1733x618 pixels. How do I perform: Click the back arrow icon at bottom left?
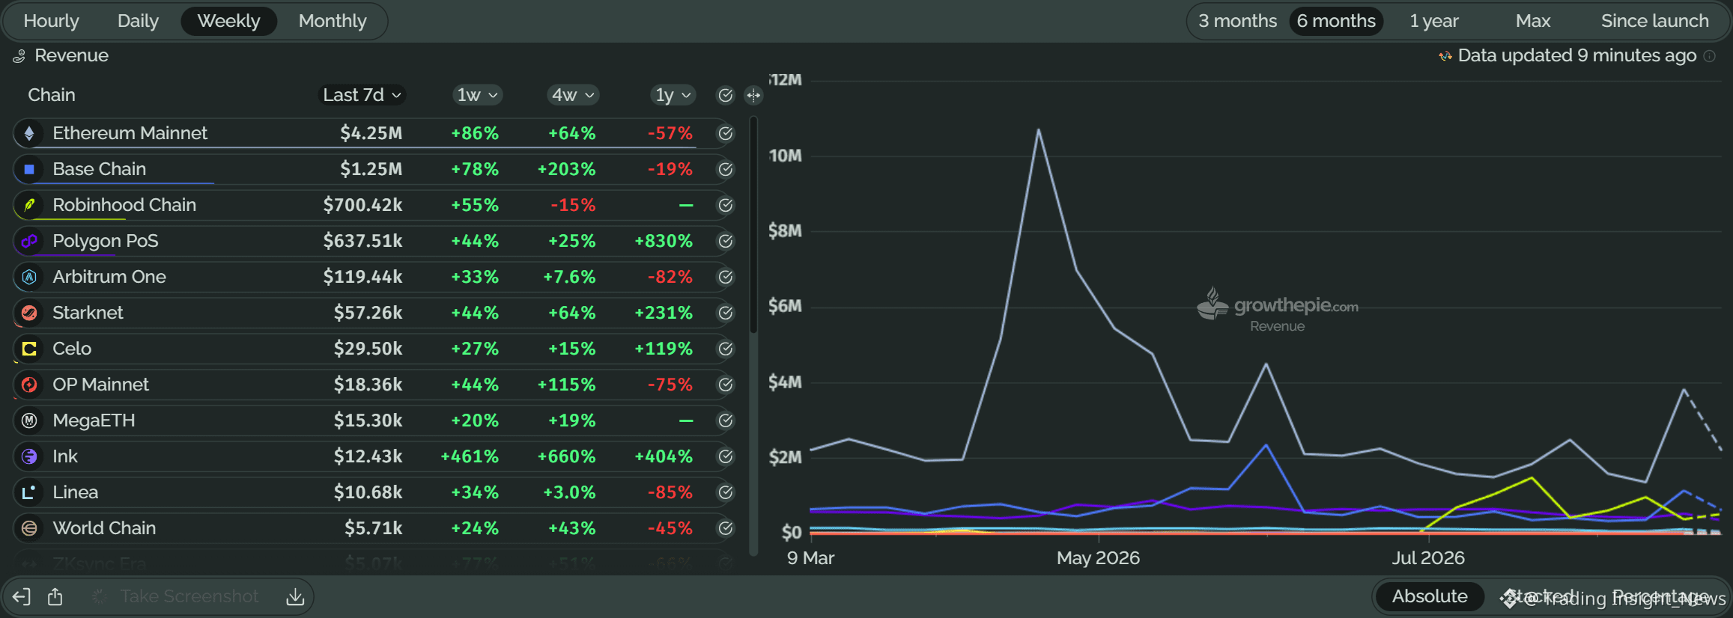coord(21,596)
